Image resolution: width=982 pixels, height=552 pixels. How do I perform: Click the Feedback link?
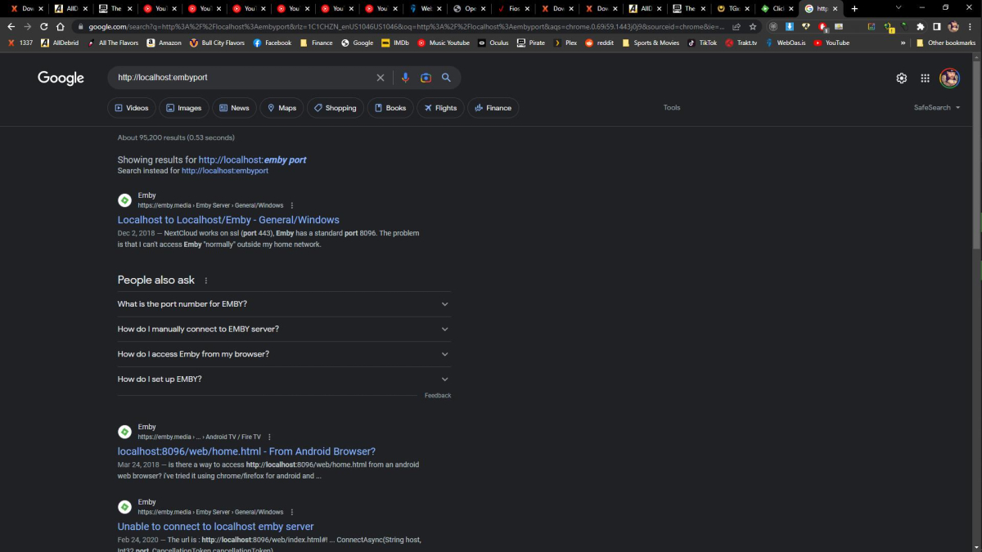click(x=437, y=395)
